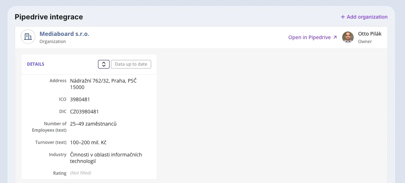Click the turnover value 100–200 mil. Kč
The height and width of the screenshot is (183, 405).
[88, 142]
